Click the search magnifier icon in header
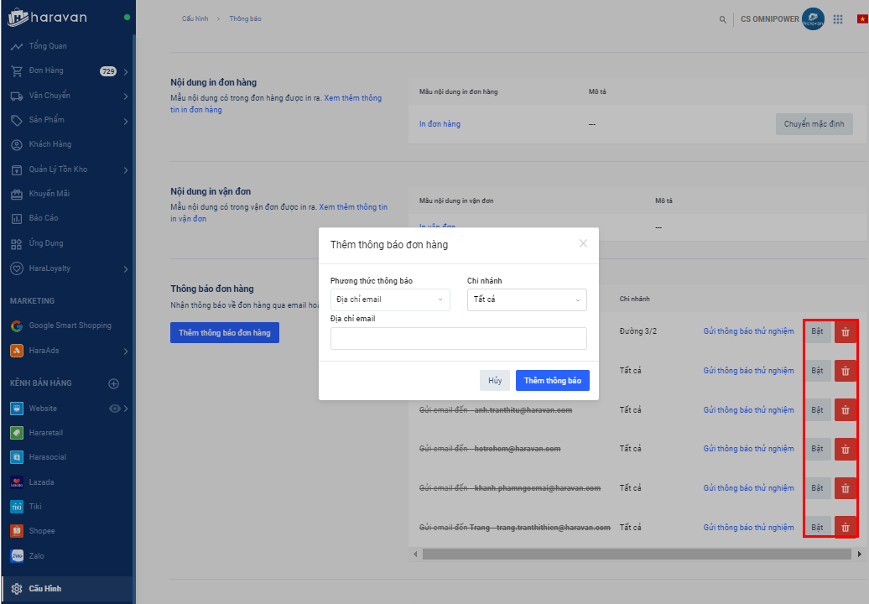 pyautogui.click(x=723, y=19)
